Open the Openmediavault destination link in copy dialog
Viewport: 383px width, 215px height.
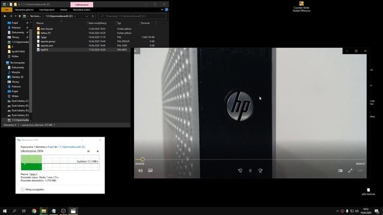tap(71, 147)
